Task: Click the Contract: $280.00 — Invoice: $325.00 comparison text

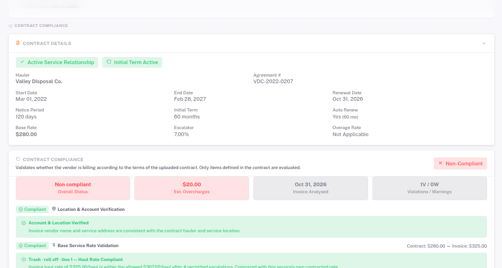Action: pyautogui.click(x=447, y=246)
